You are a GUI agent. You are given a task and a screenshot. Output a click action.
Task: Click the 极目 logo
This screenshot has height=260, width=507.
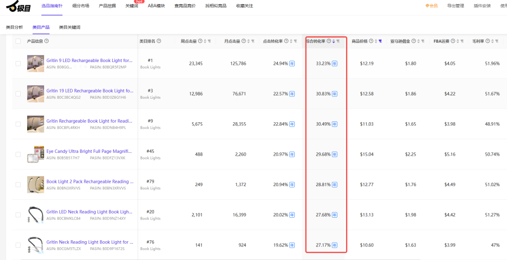tap(18, 6)
